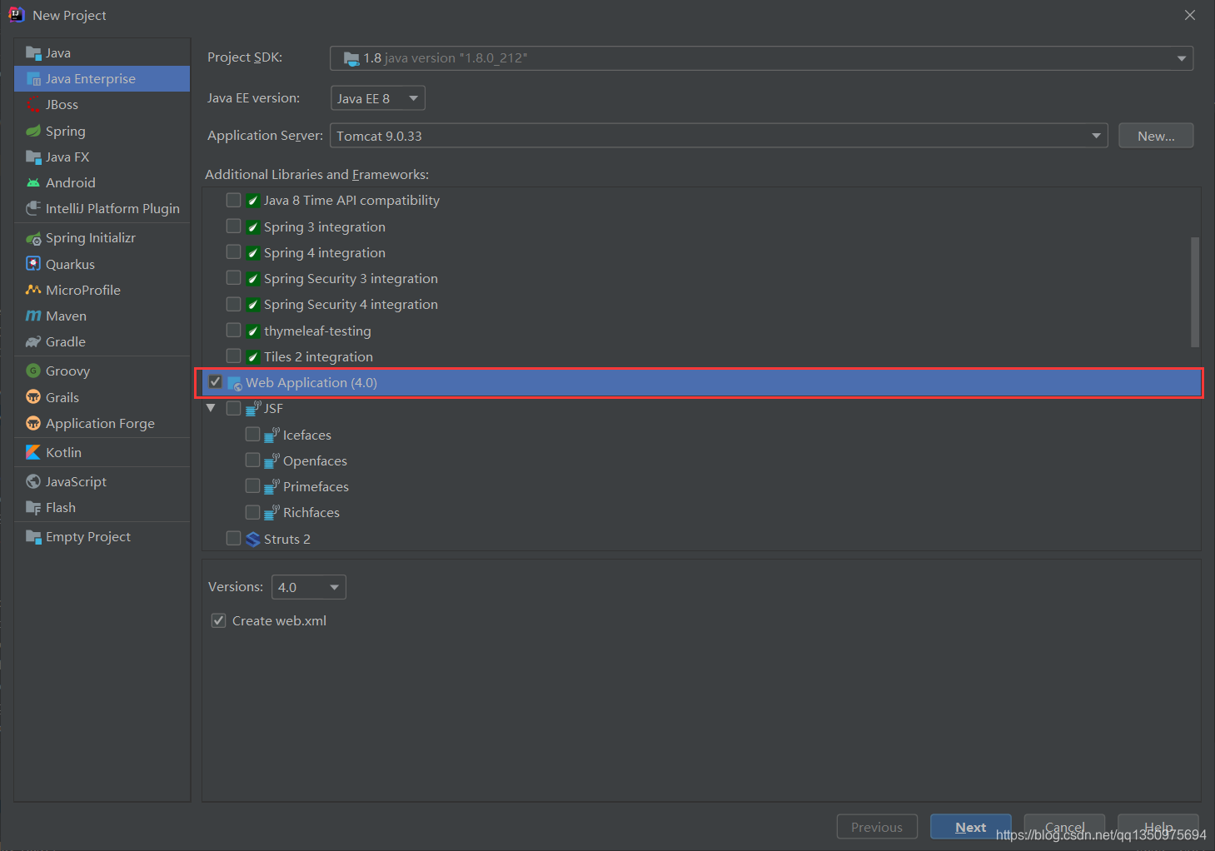Enable Spring Security 3 integration

234,278
